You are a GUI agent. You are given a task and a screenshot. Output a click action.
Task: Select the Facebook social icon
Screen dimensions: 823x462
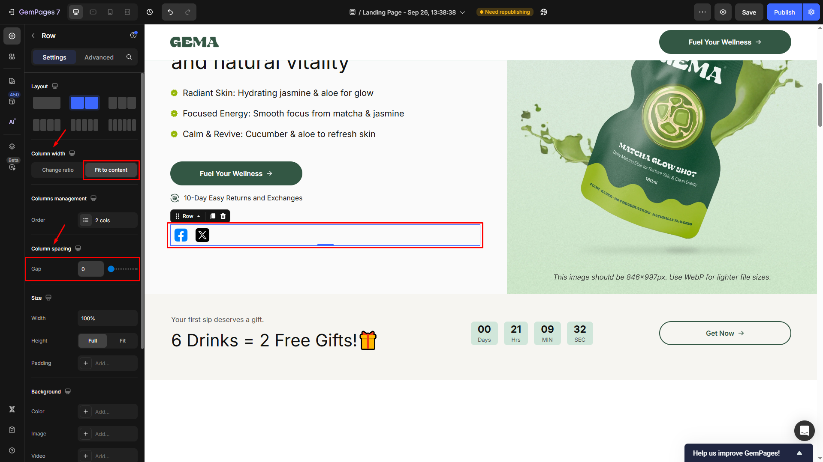coord(181,235)
